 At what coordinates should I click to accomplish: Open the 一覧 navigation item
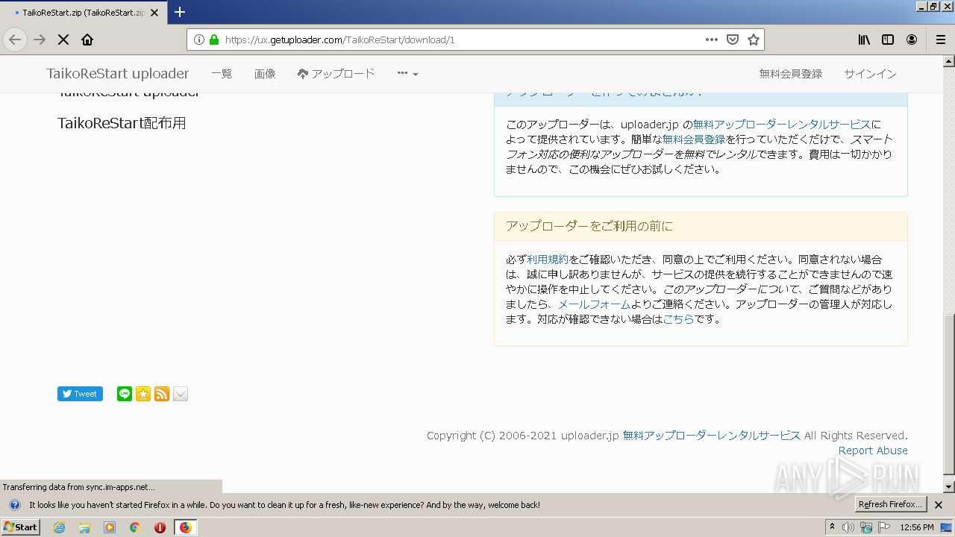pos(222,74)
